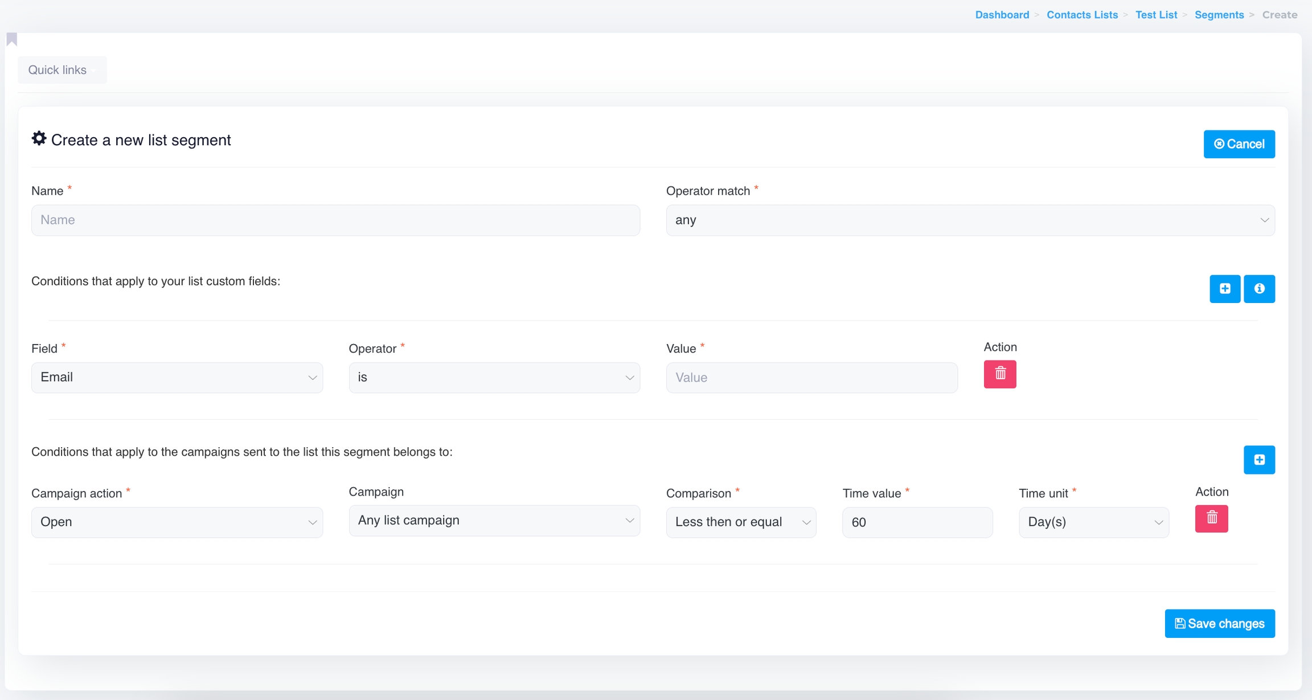Click the bookmark icon at top left
The width and height of the screenshot is (1312, 700).
(12, 39)
